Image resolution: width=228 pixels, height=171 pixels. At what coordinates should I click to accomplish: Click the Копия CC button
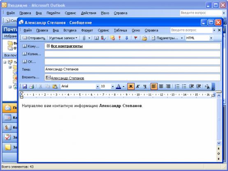[32, 54]
